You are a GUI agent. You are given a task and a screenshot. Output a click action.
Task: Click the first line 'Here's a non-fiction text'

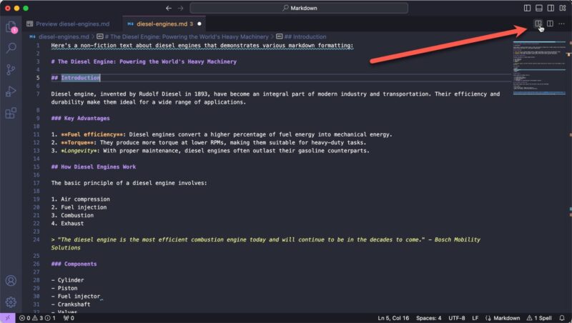(x=202, y=46)
